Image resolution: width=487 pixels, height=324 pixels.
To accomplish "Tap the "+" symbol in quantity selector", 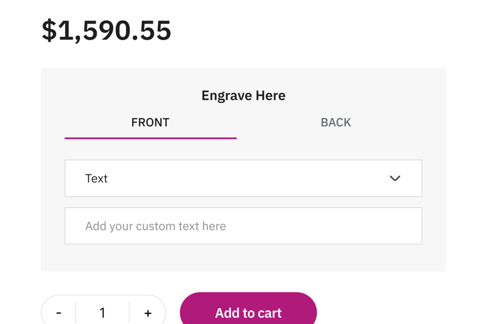I will pos(148,313).
